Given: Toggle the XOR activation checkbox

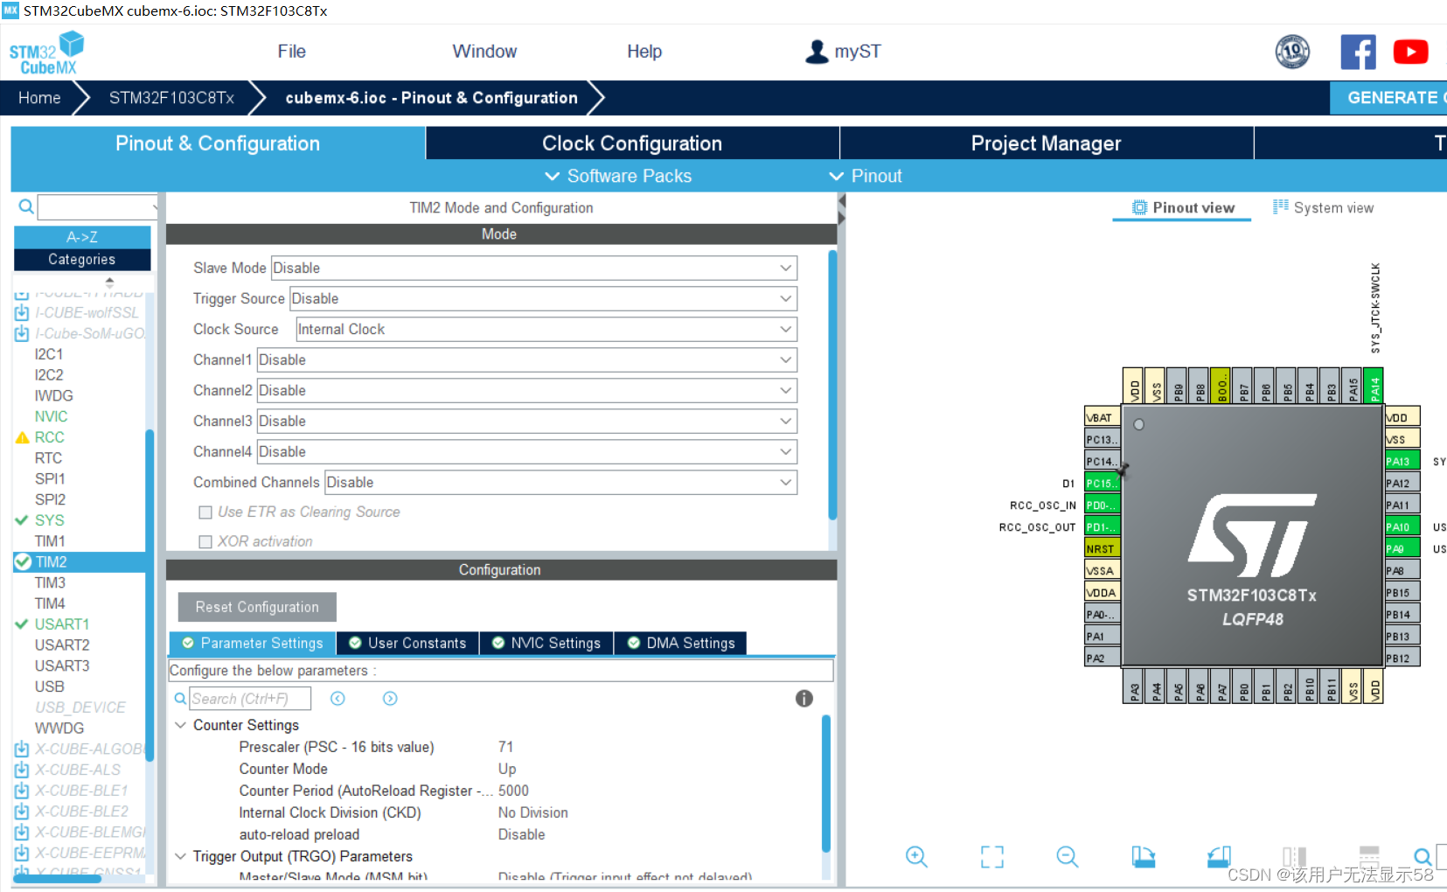Looking at the screenshot, I should click(x=205, y=542).
